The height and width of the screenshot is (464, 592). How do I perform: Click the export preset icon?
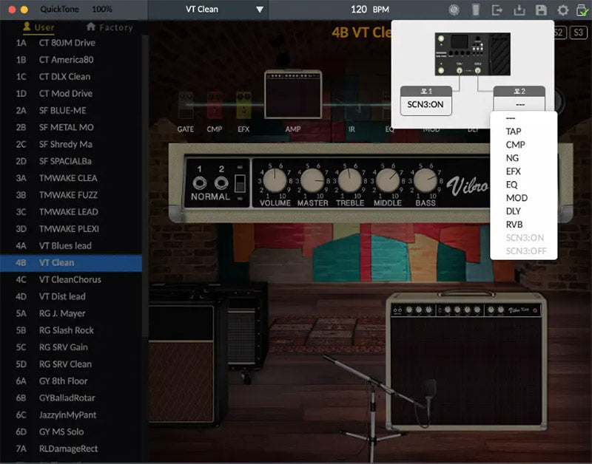497,10
